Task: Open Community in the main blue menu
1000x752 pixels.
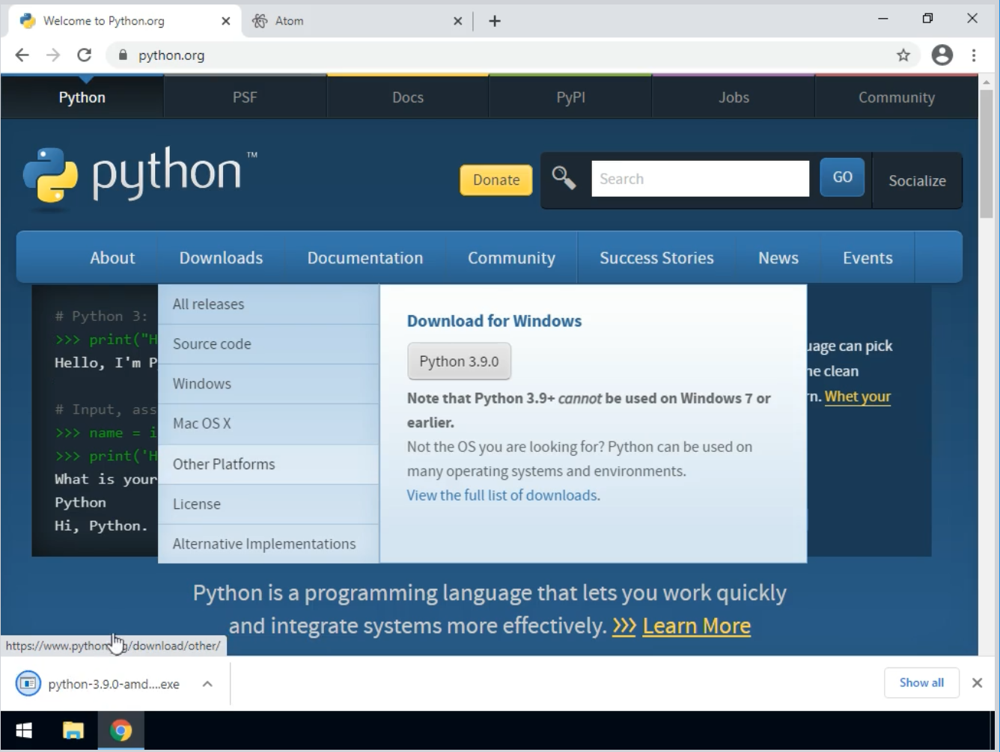Action: tap(511, 257)
